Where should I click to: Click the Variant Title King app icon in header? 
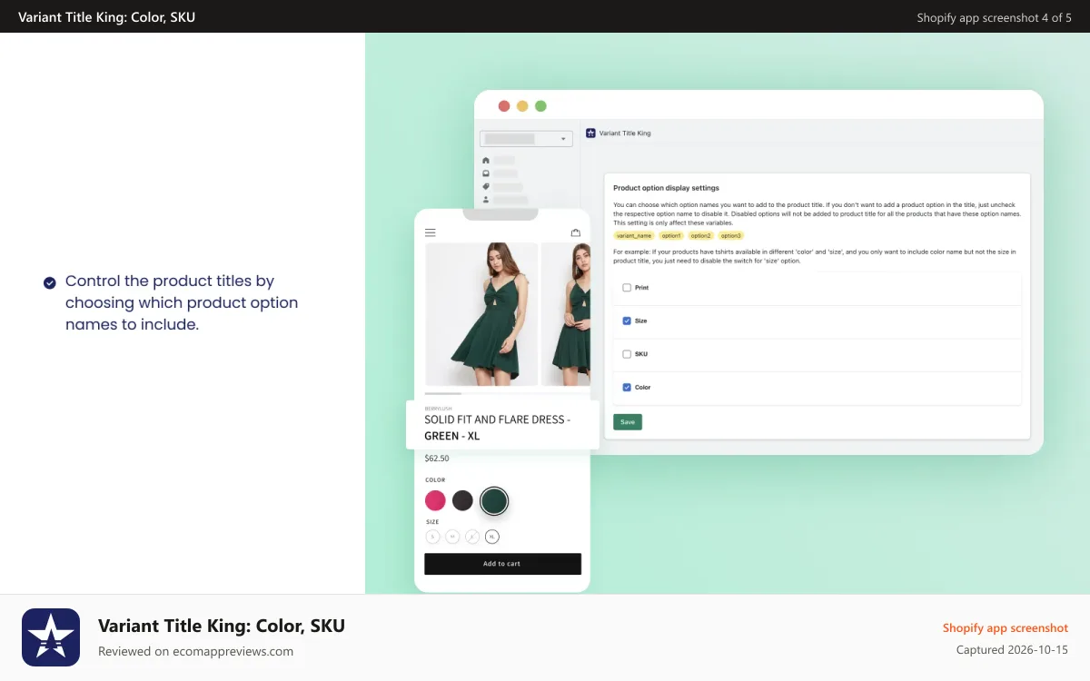tap(590, 133)
